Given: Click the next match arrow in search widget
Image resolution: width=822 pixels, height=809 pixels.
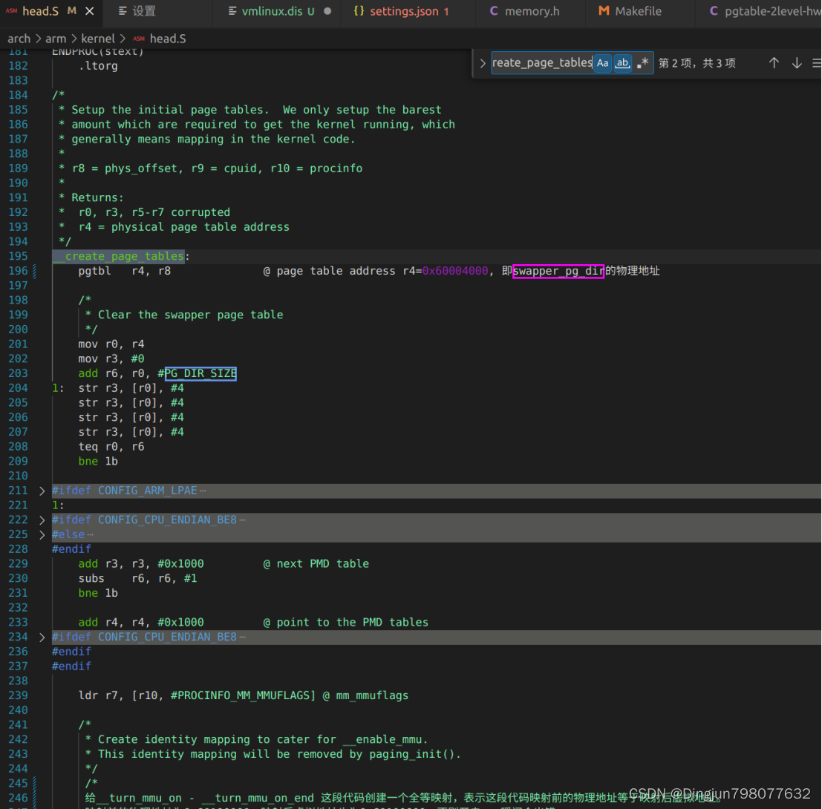Looking at the screenshot, I should click(796, 62).
